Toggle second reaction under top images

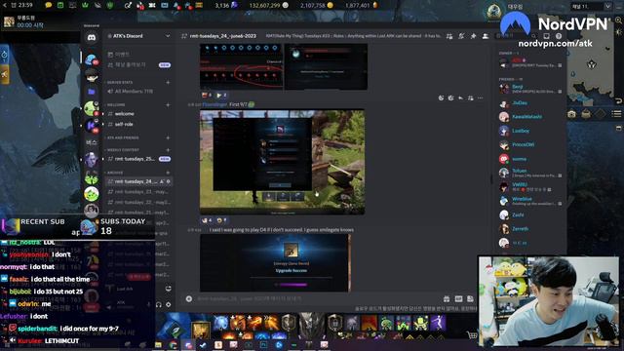(221, 96)
